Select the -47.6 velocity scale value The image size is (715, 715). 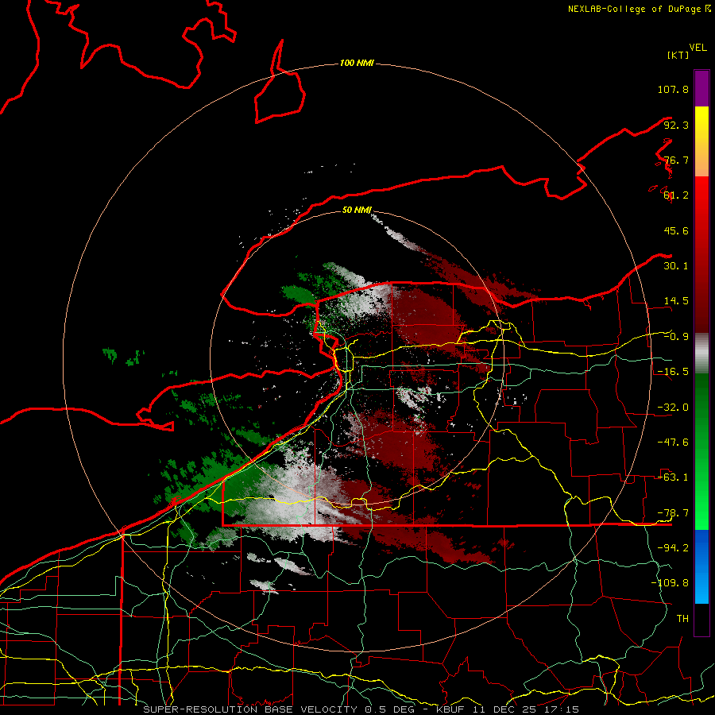pyautogui.click(x=673, y=443)
